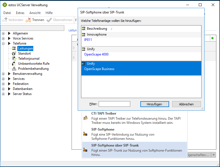Click the CTI TAPI Treiber icon

pyautogui.click(x=86, y=118)
